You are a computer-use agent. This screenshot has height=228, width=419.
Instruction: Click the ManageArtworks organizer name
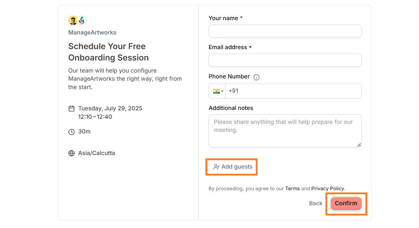tap(92, 33)
